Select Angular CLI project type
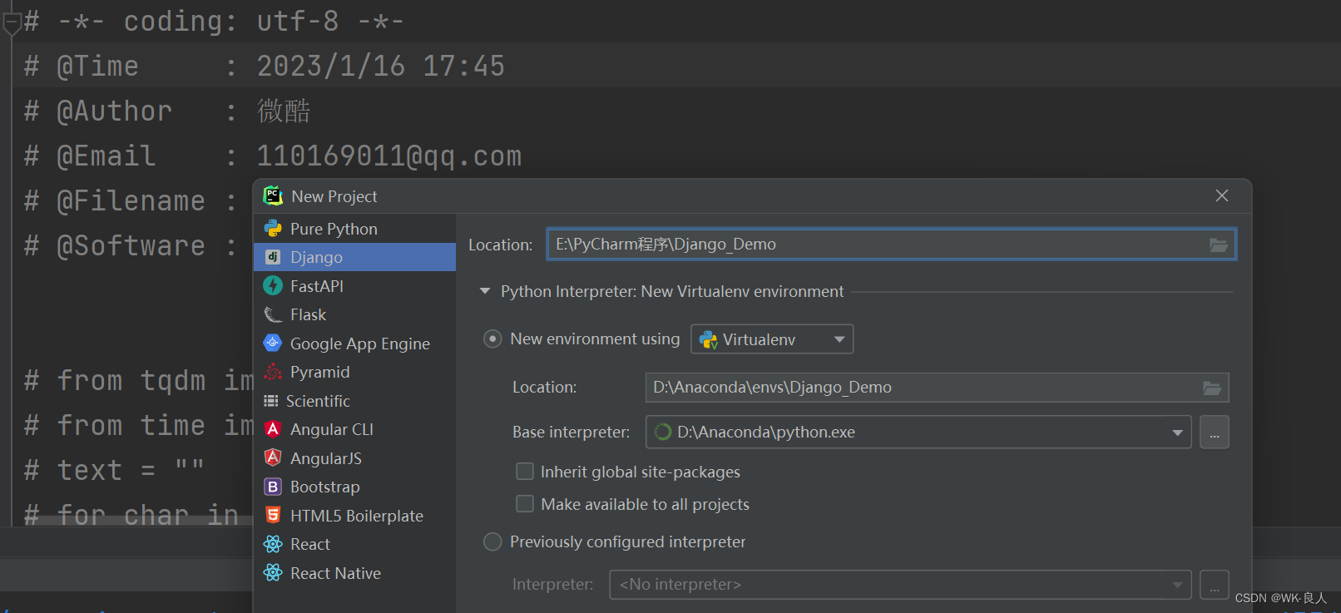This screenshot has height=613, width=1341. 354,429
